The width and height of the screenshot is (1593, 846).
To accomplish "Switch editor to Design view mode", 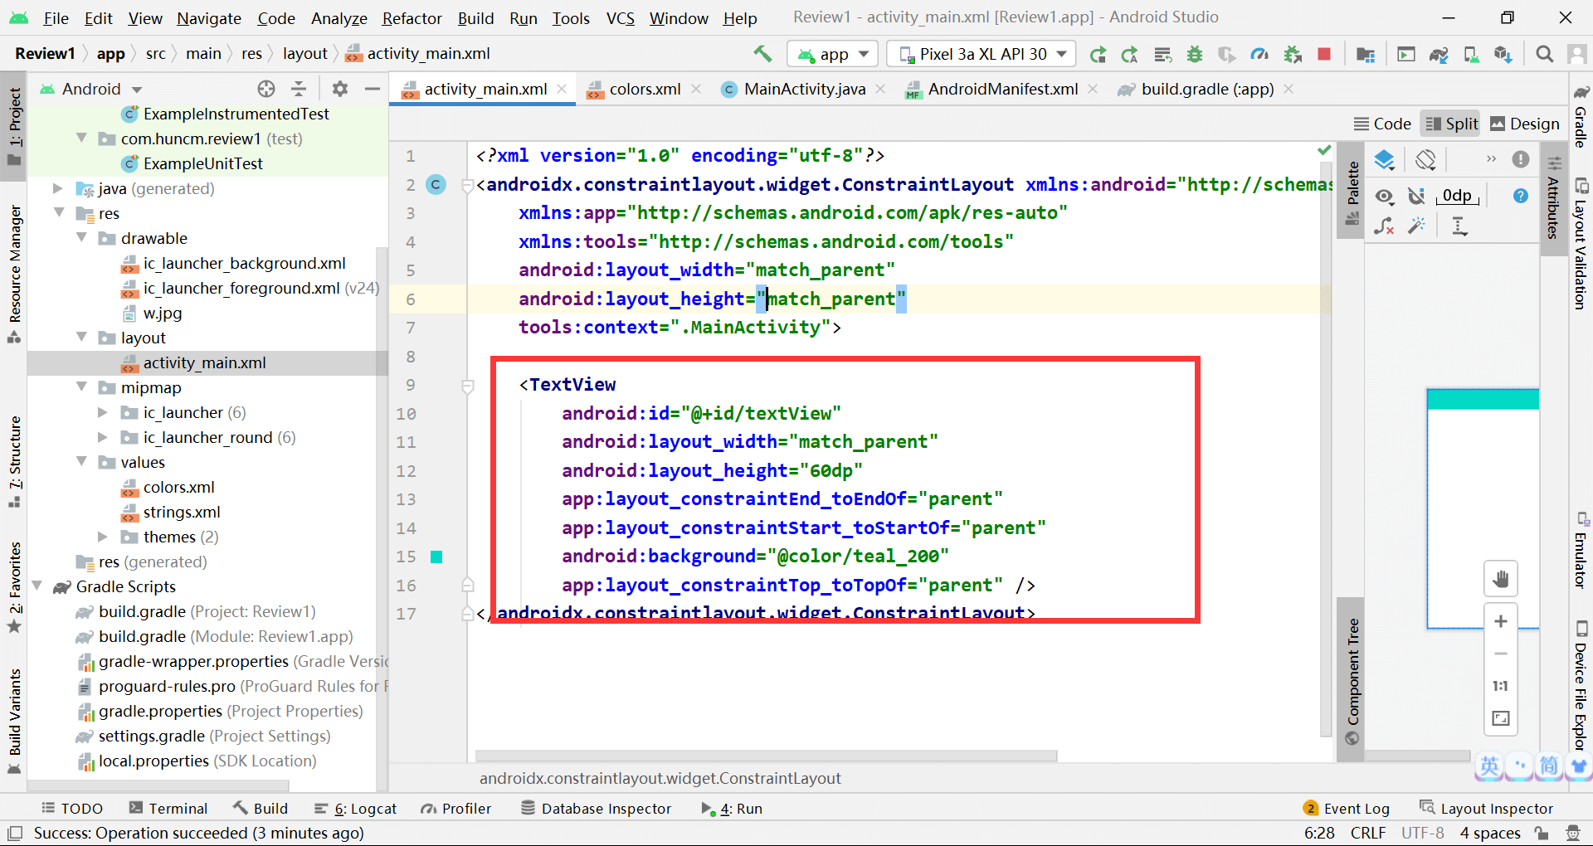I will (x=1525, y=124).
